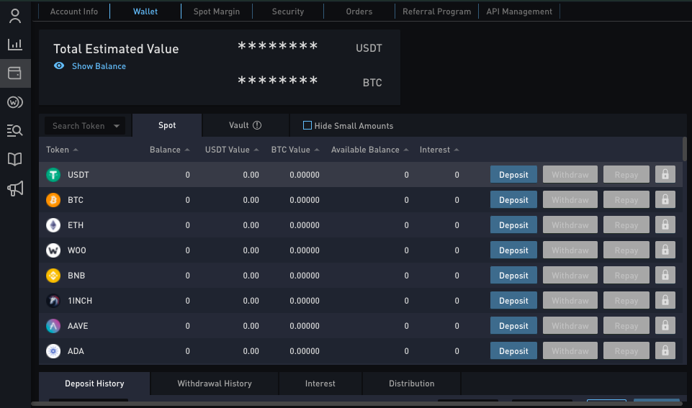Viewport: 692px width, 408px height.
Task: Click the WOO token logo in table
Action: click(x=53, y=250)
